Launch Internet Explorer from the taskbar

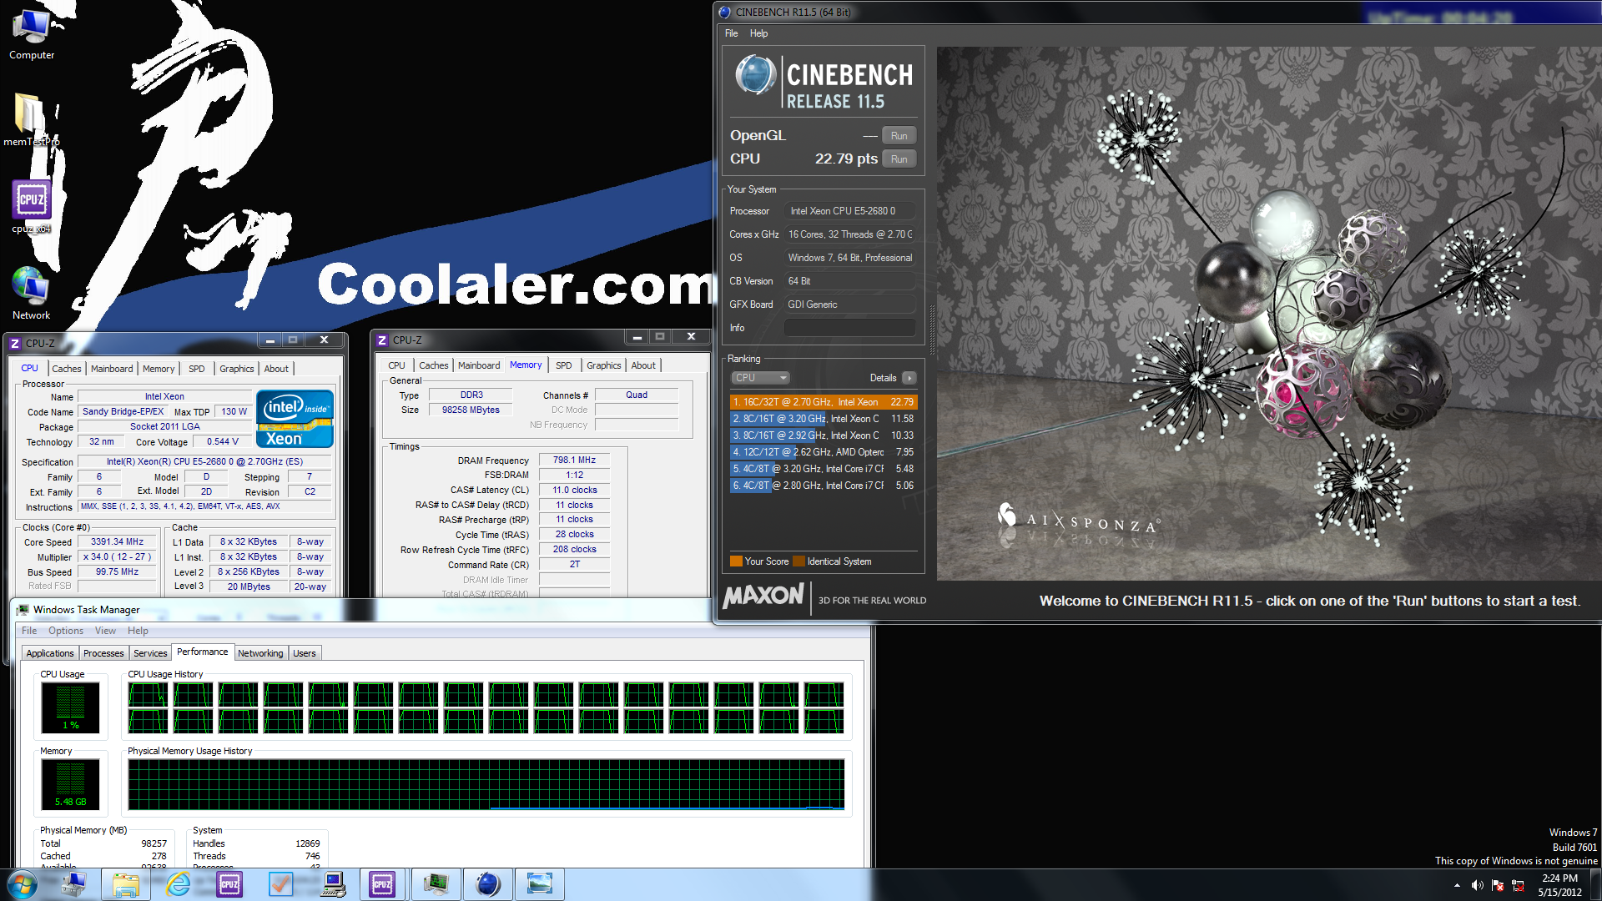pos(178,884)
